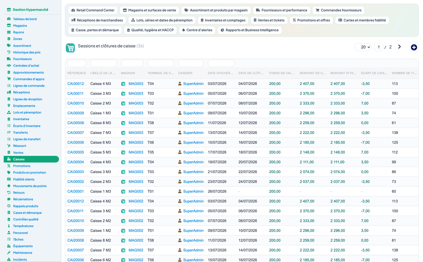Click the Caissier column filter field
This screenshot has width=423, height=262.
tap(191, 63)
